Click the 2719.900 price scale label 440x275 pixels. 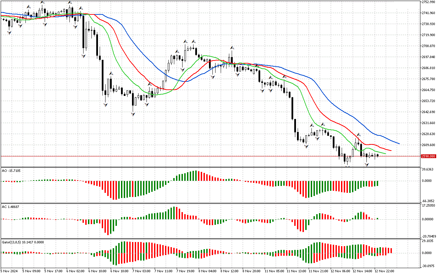point(428,35)
